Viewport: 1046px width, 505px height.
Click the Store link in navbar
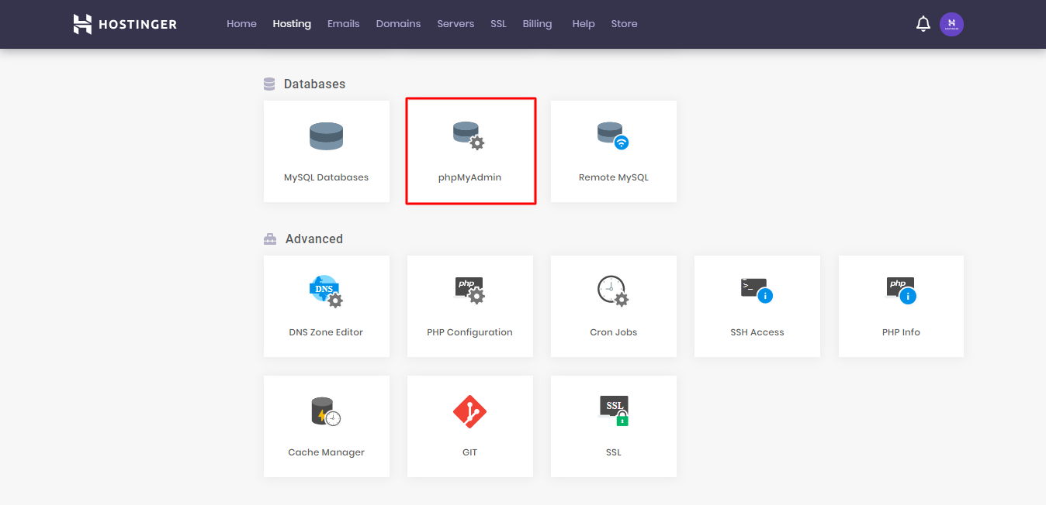(624, 24)
